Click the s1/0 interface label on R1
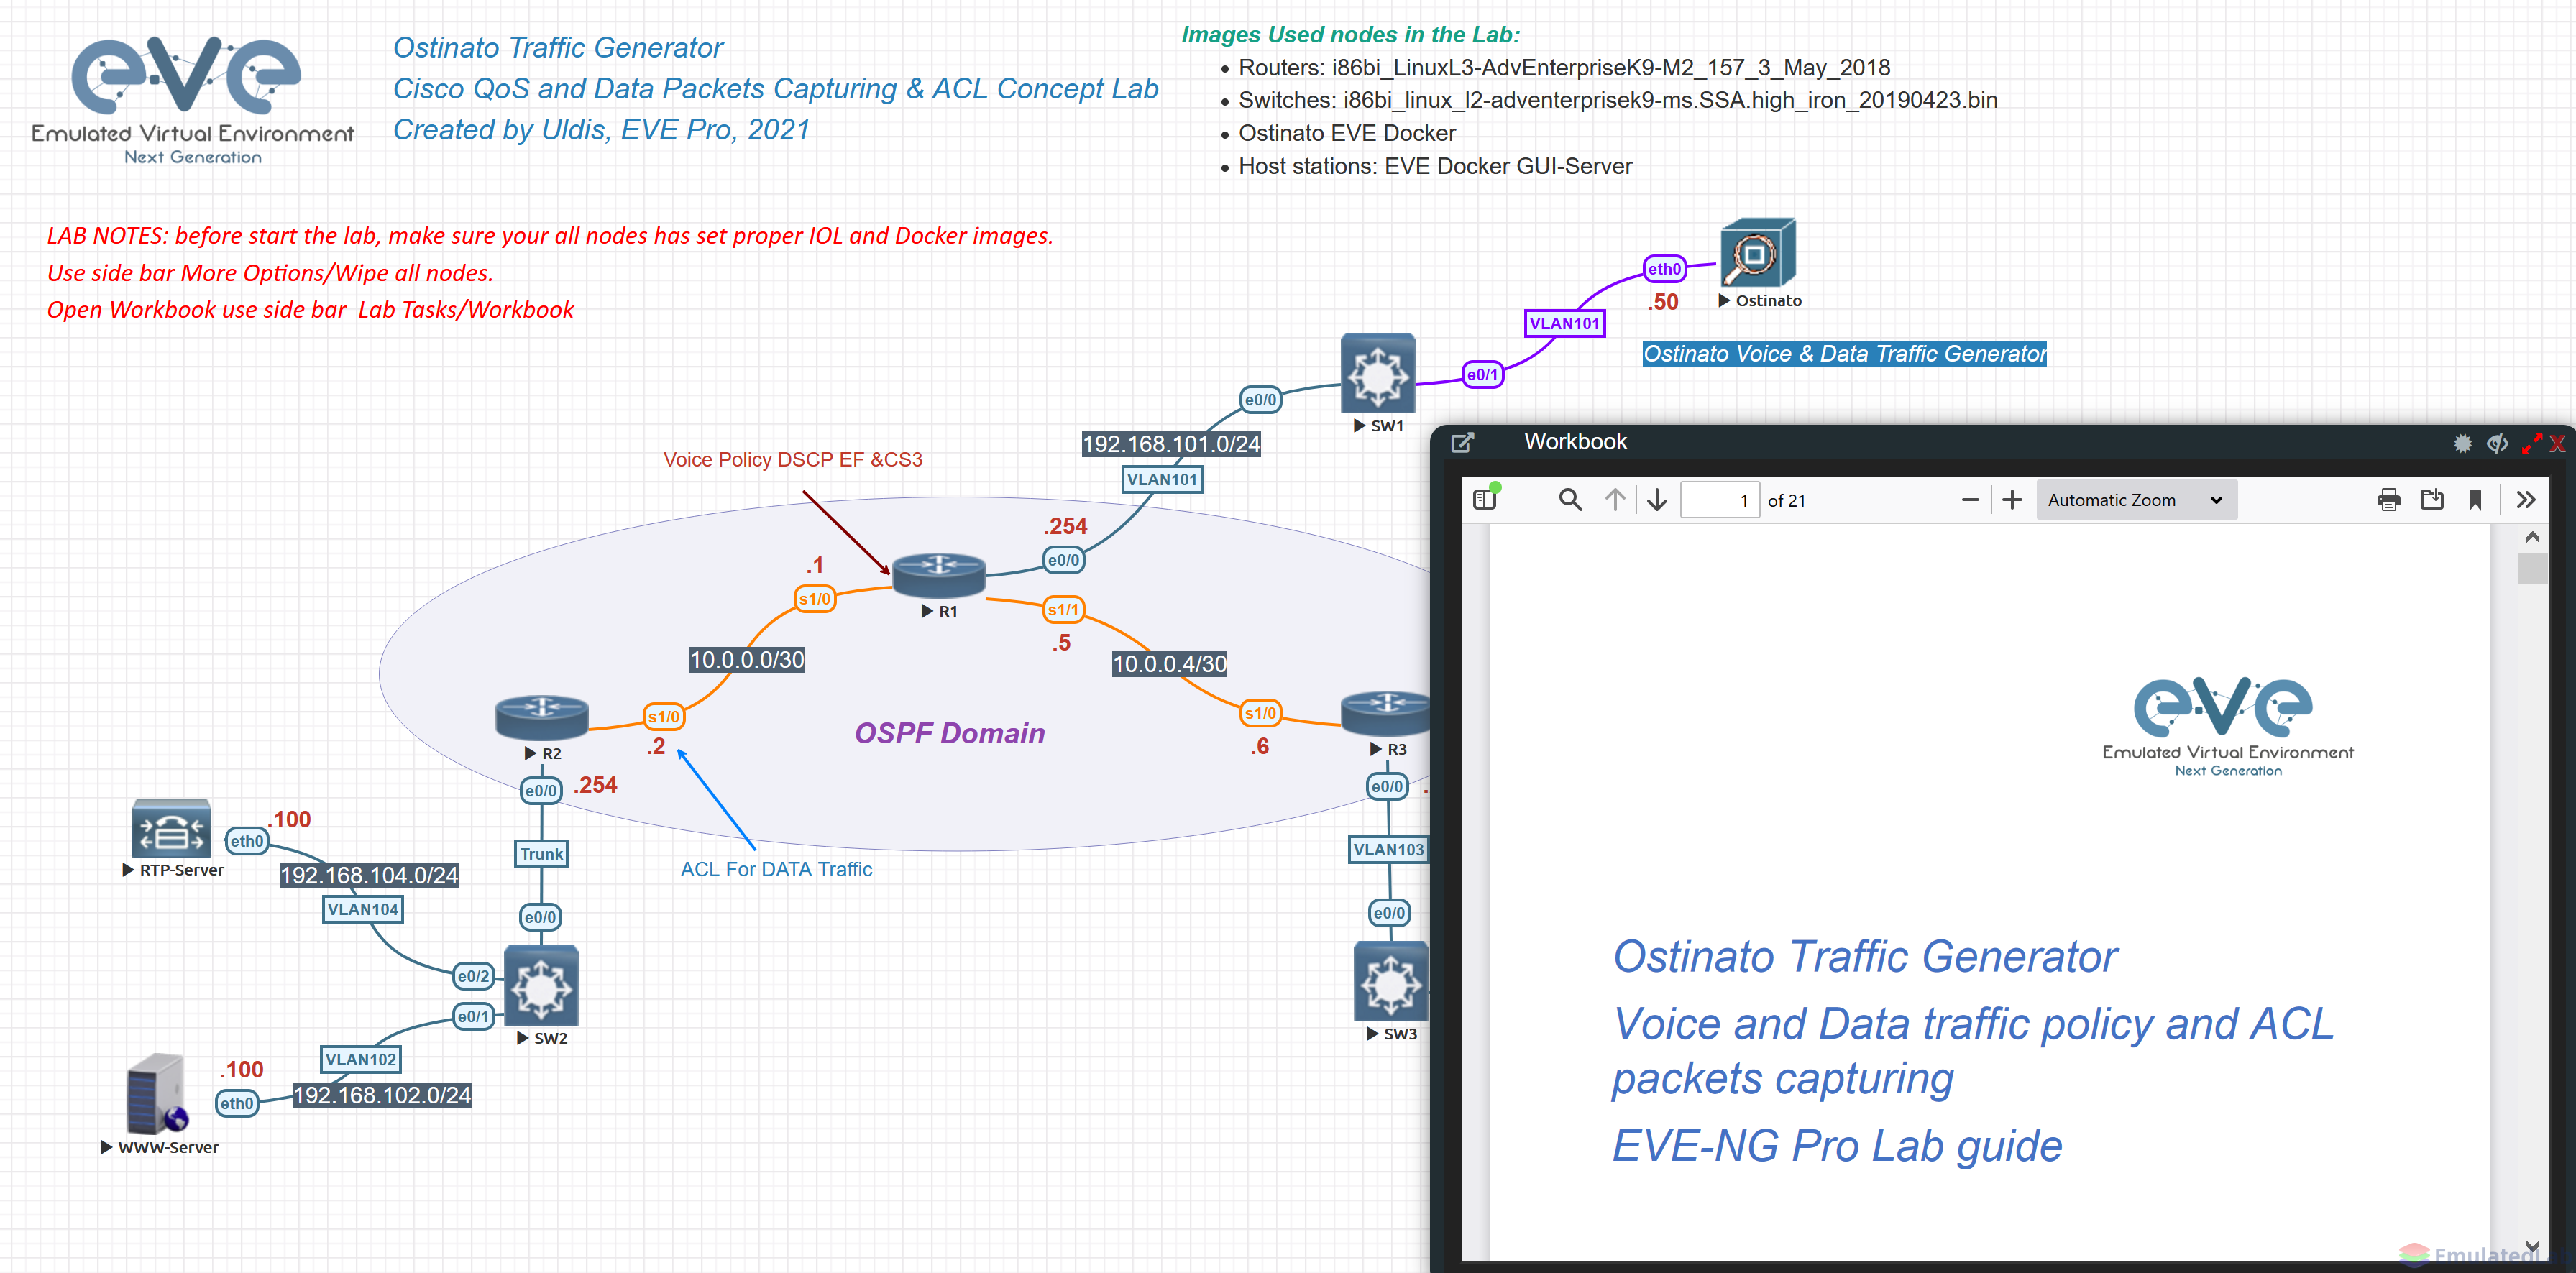2576x1273 pixels. click(x=814, y=598)
